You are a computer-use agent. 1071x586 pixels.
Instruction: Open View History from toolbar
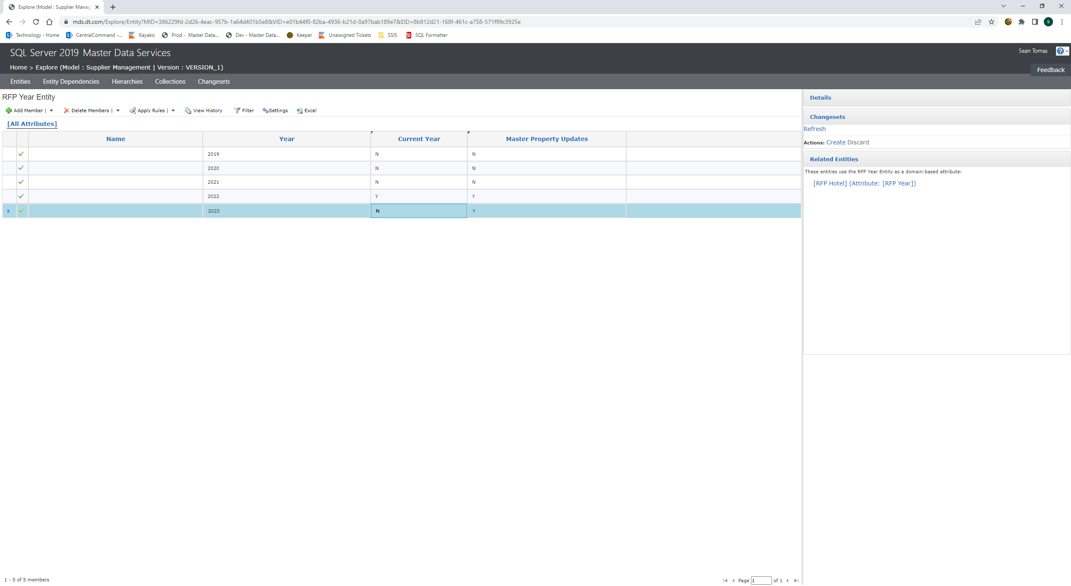[x=204, y=111]
